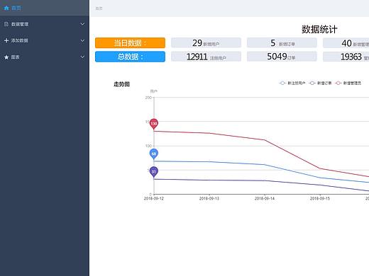This screenshot has width=369, height=276.
Task: Expand the 添加数据 submenu chevron
Action: 82,40
